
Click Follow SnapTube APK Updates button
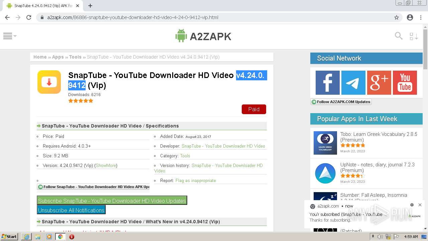click(93, 187)
